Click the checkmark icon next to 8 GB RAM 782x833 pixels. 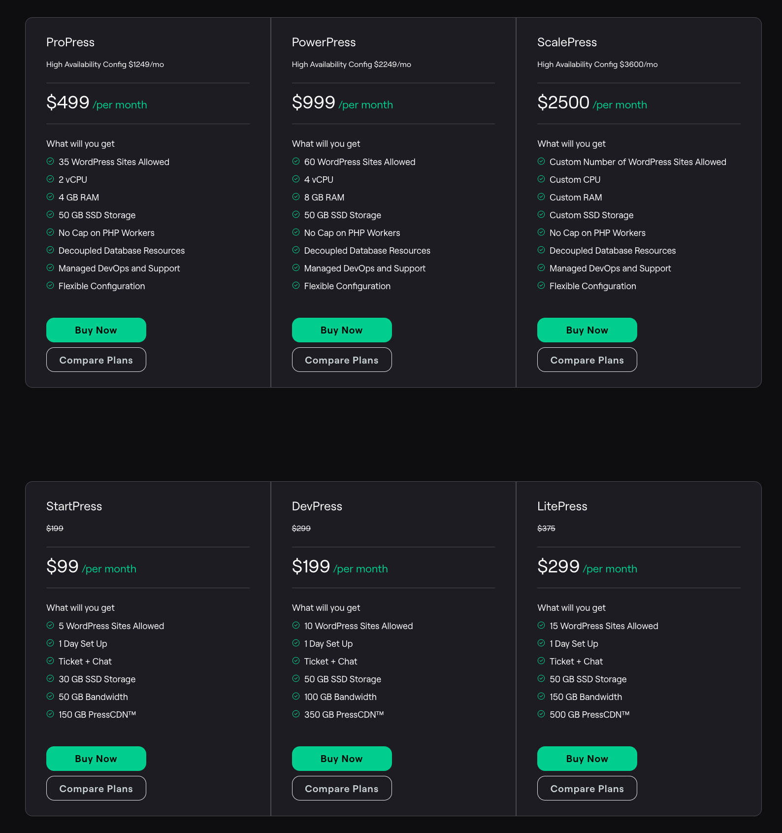pyautogui.click(x=296, y=197)
